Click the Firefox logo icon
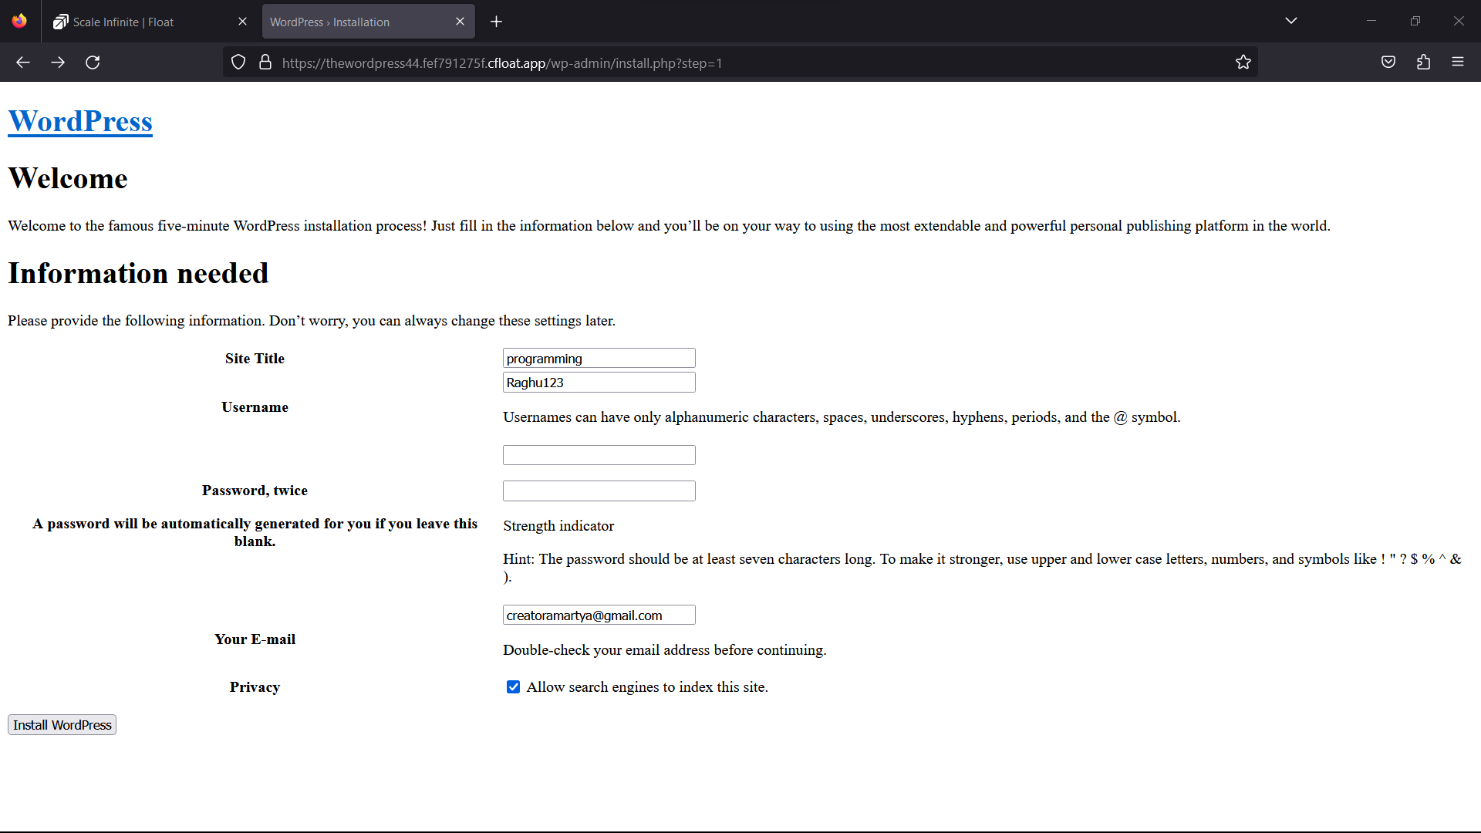Image resolution: width=1481 pixels, height=833 pixels. point(19,21)
